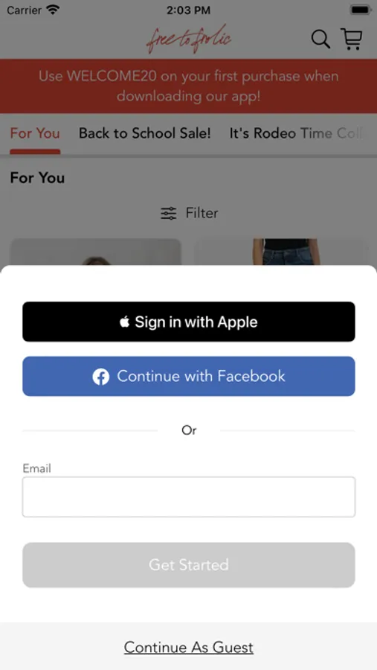Click the Get Started button
The height and width of the screenshot is (670, 377).
189,565
